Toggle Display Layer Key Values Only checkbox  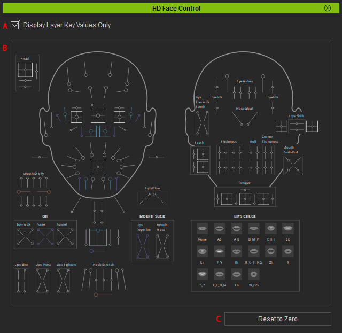(15, 25)
